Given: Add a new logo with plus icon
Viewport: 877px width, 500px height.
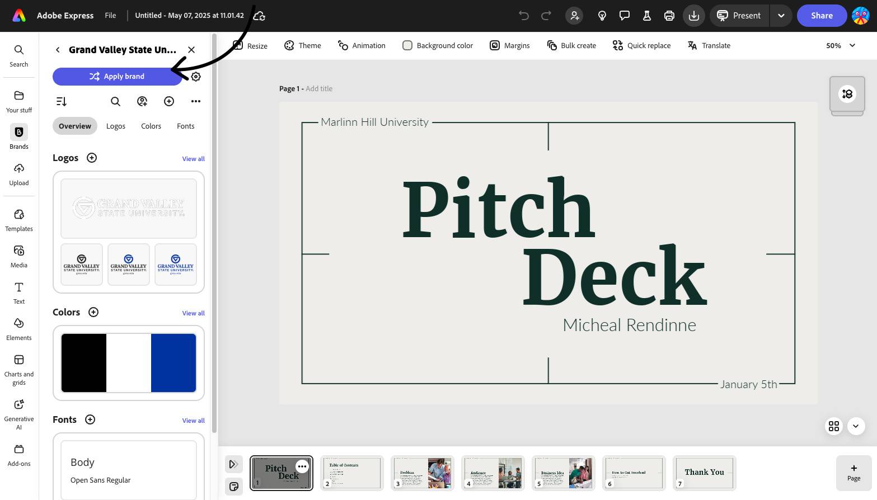Looking at the screenshot, I should click(92, 158).
